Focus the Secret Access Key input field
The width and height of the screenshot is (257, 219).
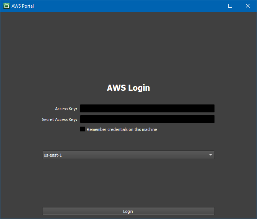(x=147, y=119)
